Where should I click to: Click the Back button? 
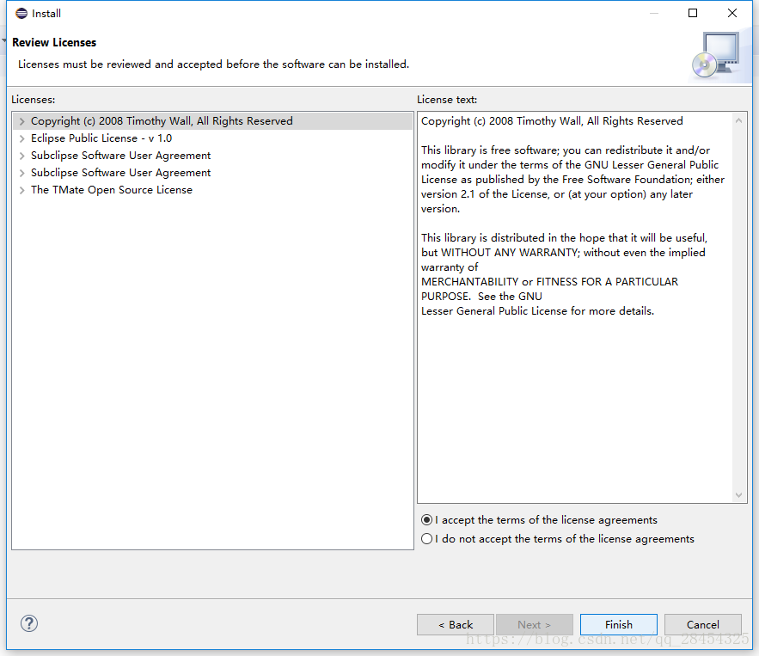(x=456, y=624)
